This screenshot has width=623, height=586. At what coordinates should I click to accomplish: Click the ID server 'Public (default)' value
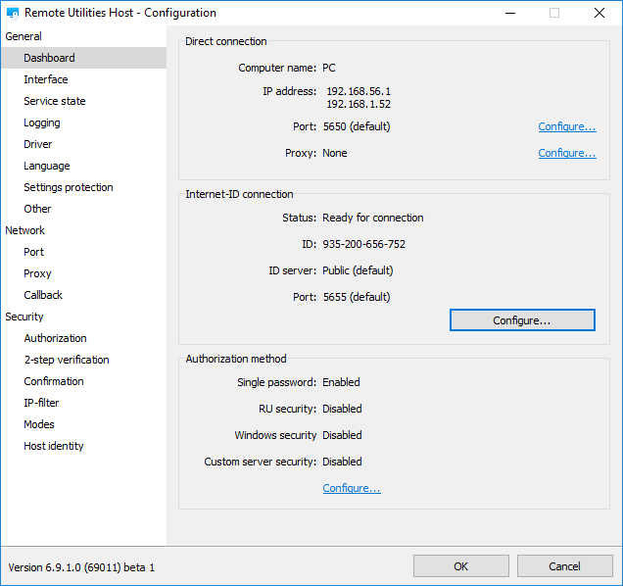coord(358,270)
